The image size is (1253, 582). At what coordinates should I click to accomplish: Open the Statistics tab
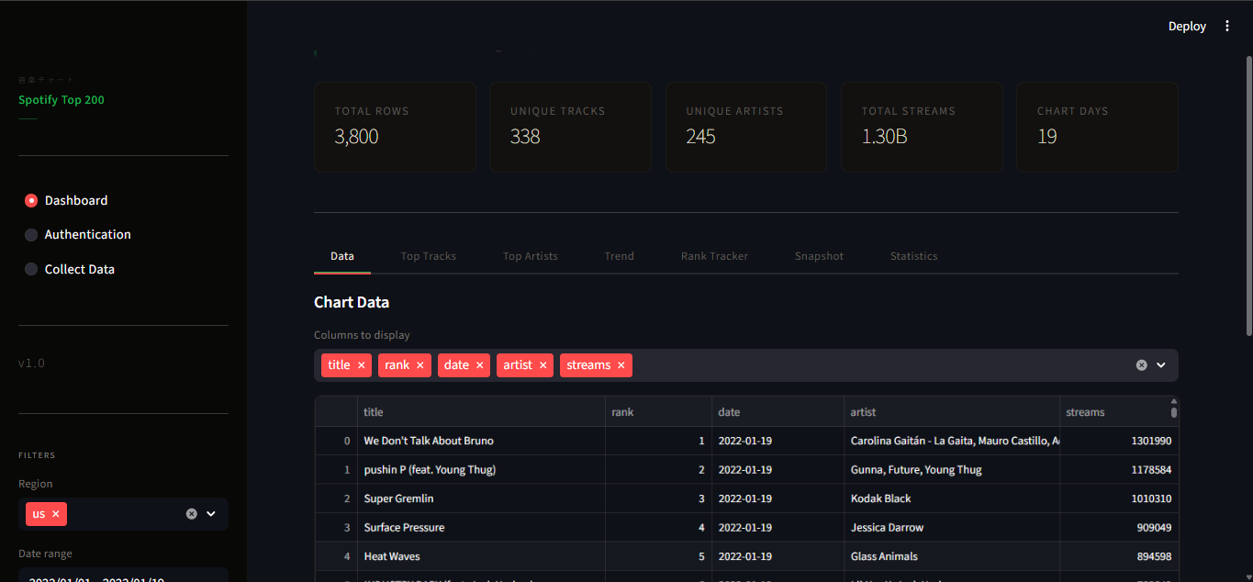(x=913, y=256)
